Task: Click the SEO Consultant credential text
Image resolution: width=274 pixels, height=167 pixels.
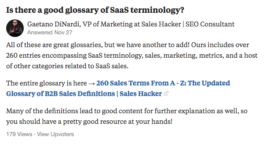Action: [x=210, y=24]
